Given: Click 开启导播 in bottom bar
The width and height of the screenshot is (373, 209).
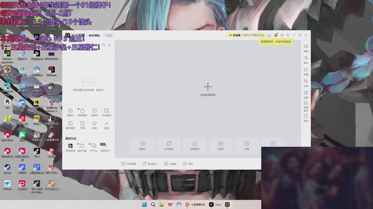Looking at the screenshot, I should pyautogui.click(x=129, y=164).
